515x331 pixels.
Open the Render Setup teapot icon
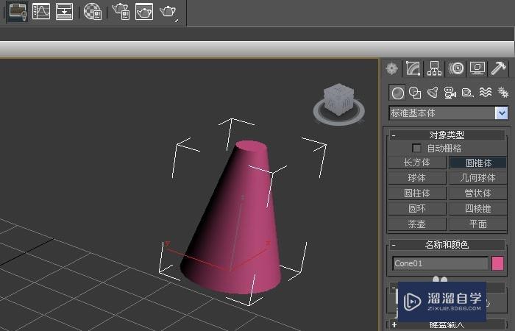121,12
